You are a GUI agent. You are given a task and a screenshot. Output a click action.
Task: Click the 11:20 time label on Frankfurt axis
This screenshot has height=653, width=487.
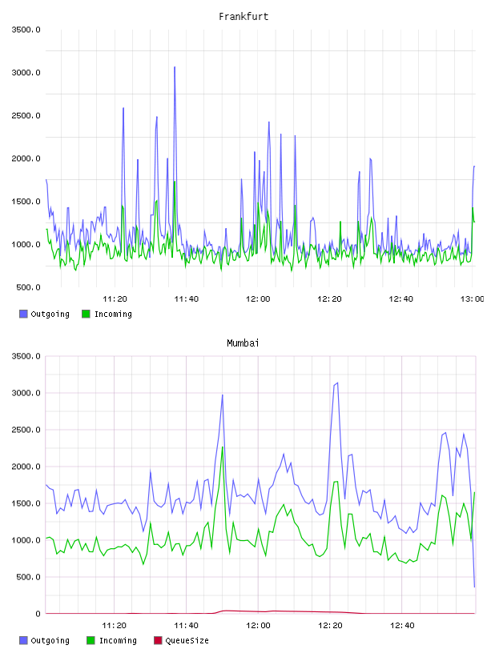click(115, 299)
